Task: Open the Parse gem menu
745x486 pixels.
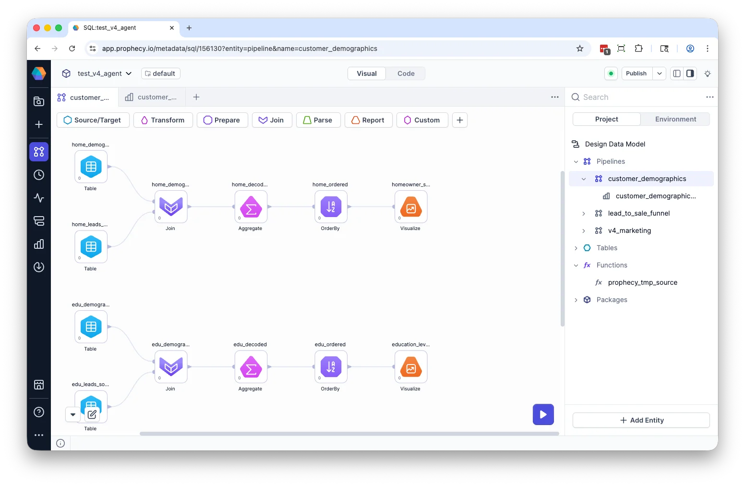Action: [318, 120]
